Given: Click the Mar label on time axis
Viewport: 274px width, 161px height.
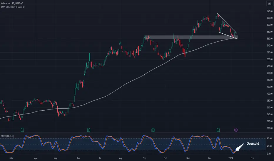Looking at the screenshot, I should coord(12,158).
